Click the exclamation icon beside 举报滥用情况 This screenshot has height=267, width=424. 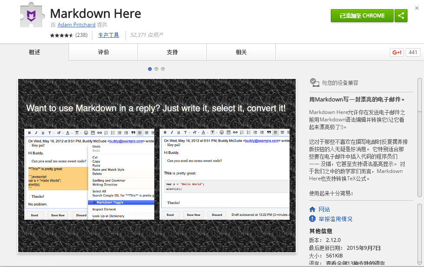[312, 218]
